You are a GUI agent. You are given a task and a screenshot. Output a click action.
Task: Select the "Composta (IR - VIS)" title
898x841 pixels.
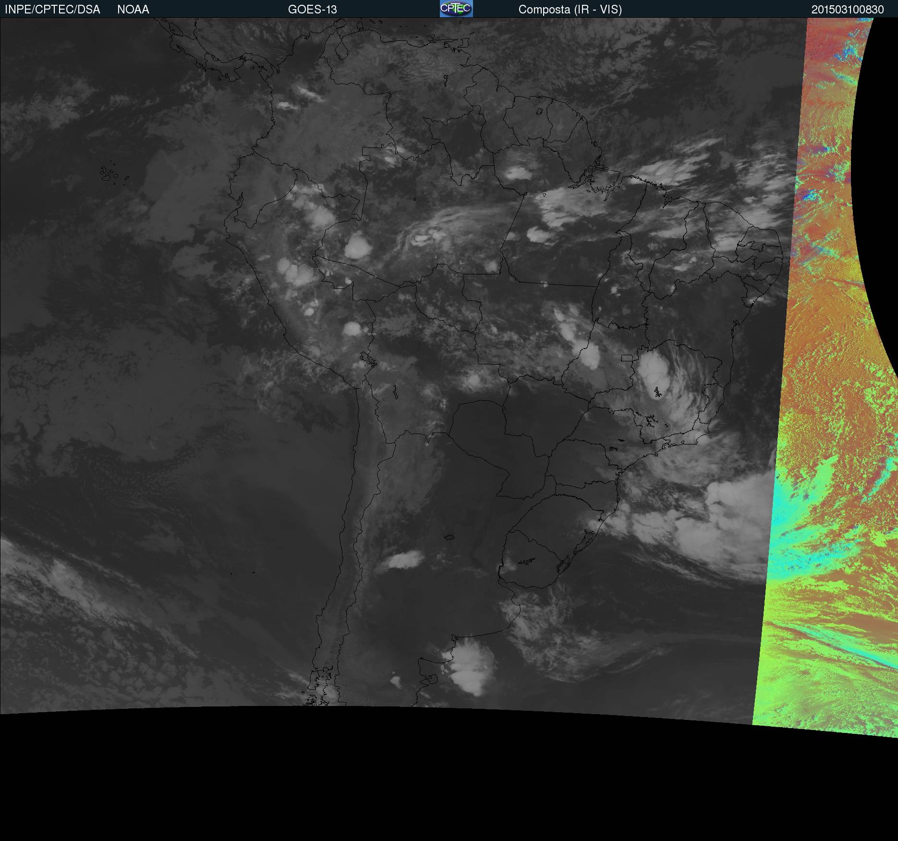[570, 10]
